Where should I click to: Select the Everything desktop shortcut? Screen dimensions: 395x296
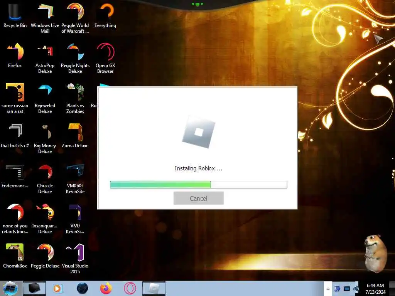[x=105, y=15]
